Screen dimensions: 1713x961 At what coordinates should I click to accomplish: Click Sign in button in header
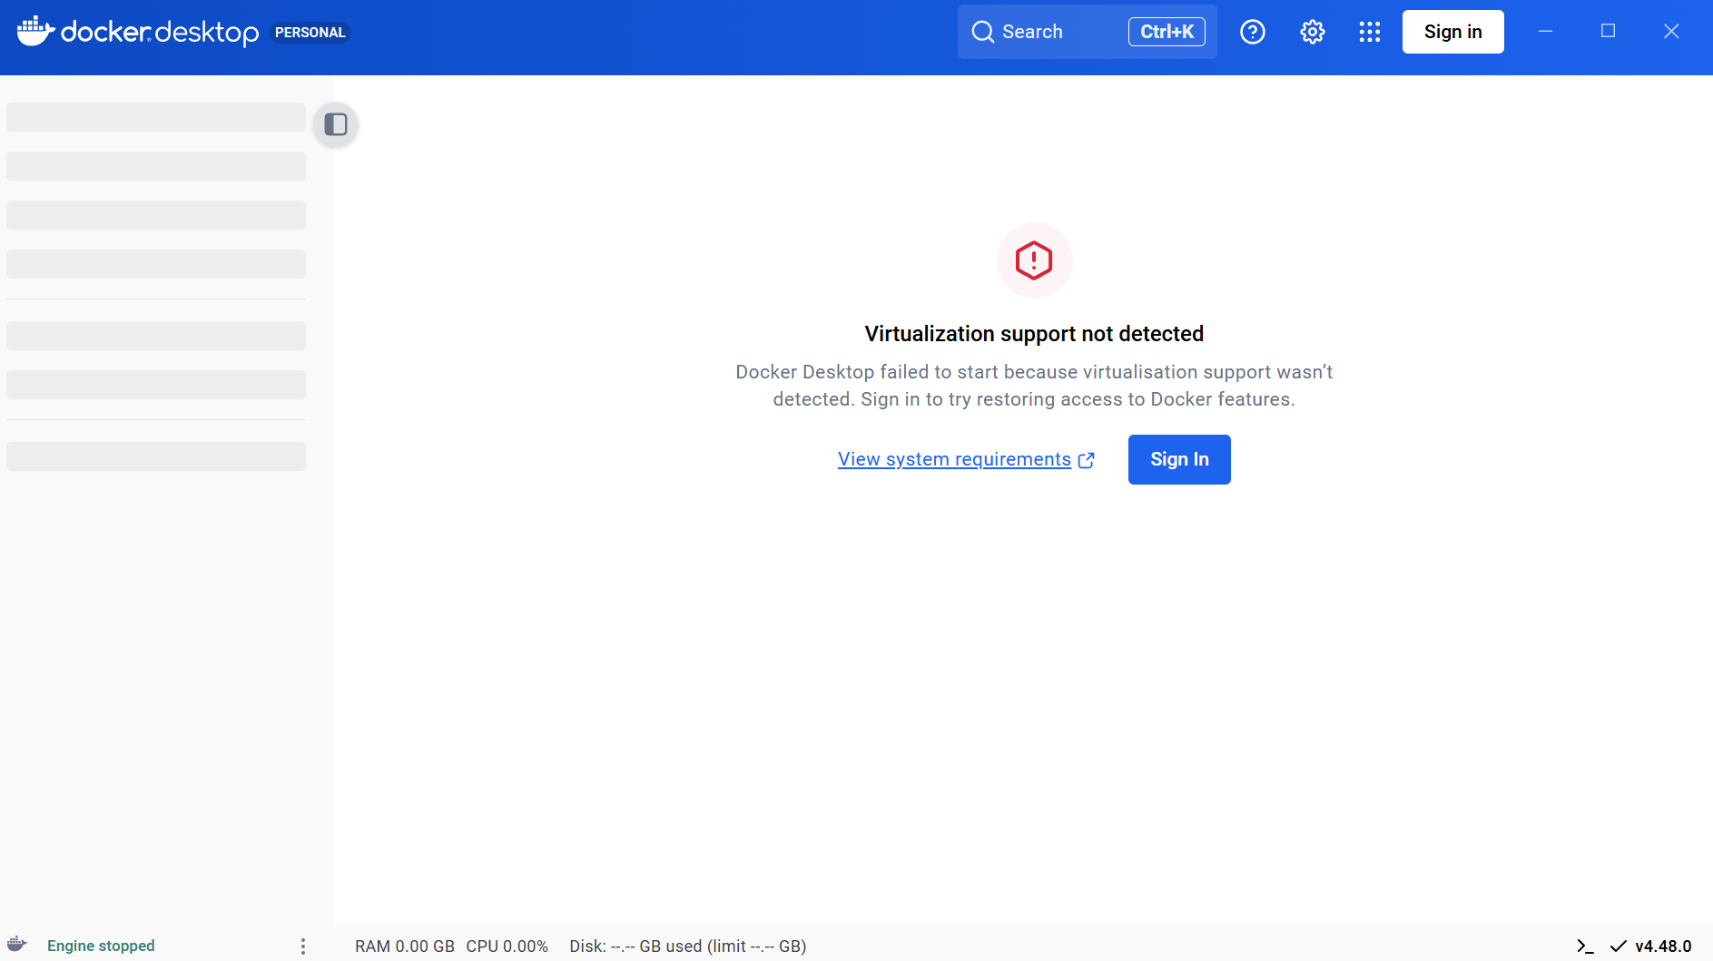[x=1452, y=32]
